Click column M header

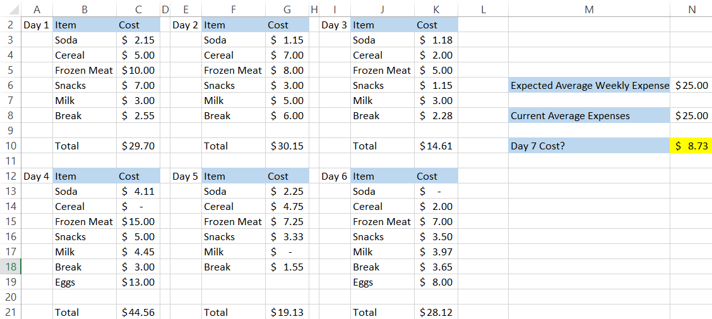click(x=589, y=9)
